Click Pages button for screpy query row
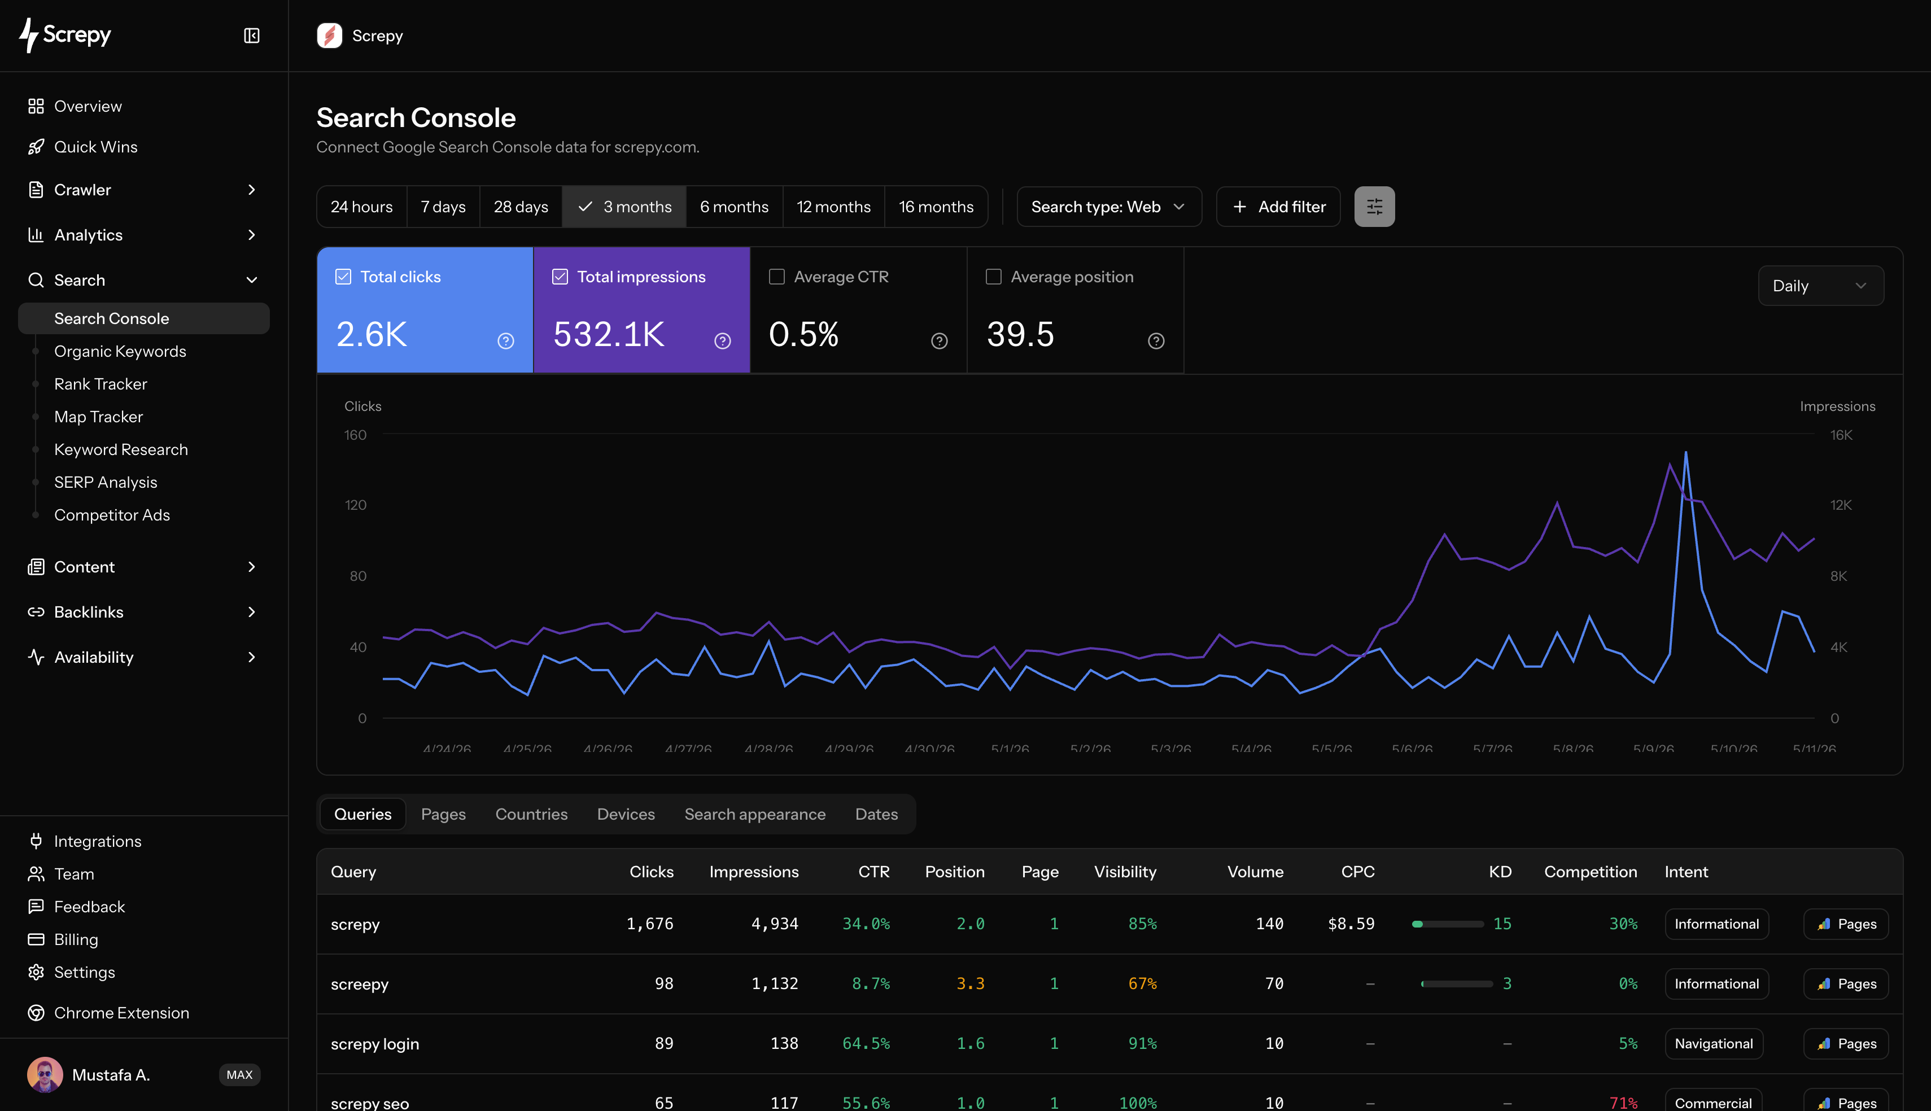Image resolution: width=1931 pixels, height=1111 pixels. [x=1846, y=924]
